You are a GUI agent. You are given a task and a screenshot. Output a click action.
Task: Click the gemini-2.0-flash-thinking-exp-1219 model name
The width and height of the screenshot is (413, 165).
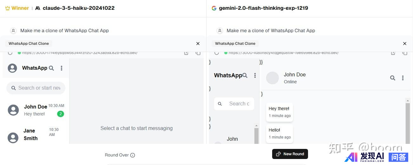263,8
